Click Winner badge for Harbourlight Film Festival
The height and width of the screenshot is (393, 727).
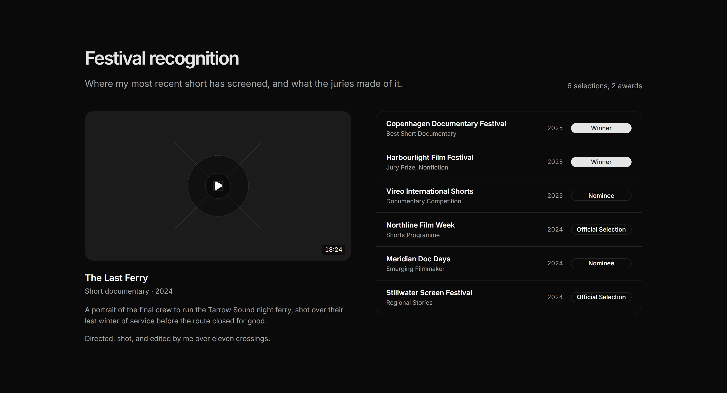tap(601, 162)
